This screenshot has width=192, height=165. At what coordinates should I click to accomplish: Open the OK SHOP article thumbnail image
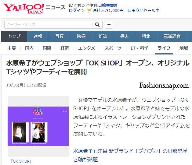coord(38,126)
